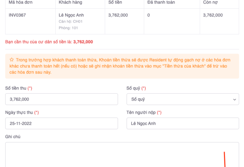Click the Số tiền column header
This screenshot has height=167, width=244.
coord(116,2)
